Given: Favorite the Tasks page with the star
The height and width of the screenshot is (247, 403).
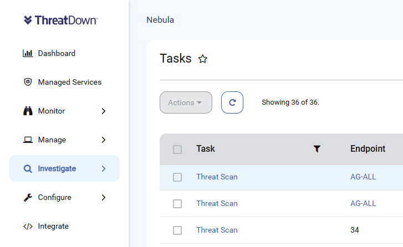Looking at the screenshot, I should (203, 59).
